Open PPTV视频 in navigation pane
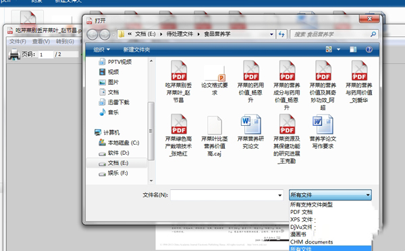Viewport: 405px width, 251px height. 115,62
